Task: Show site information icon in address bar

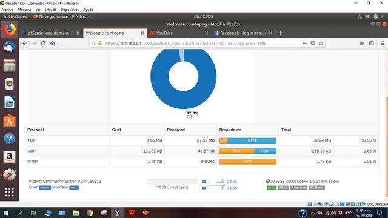Action: tap(95, 43)
